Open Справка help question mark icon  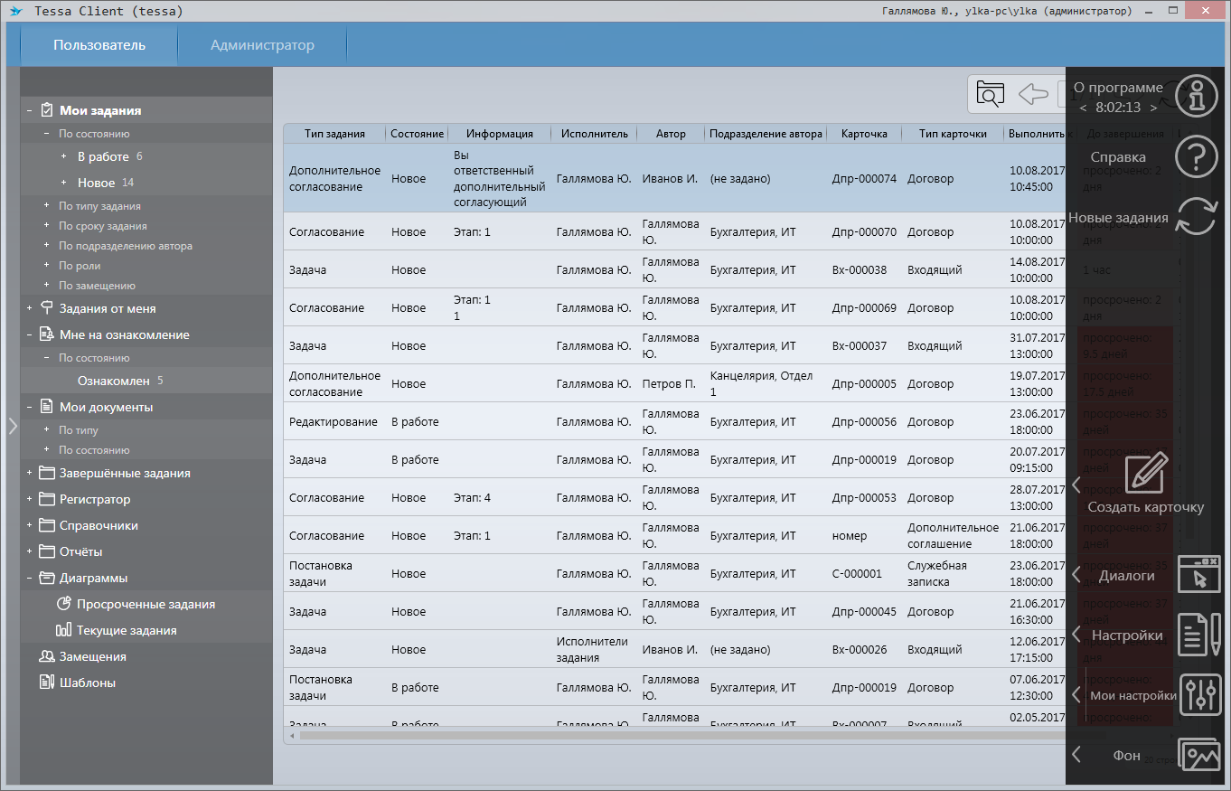point(1197,157)
